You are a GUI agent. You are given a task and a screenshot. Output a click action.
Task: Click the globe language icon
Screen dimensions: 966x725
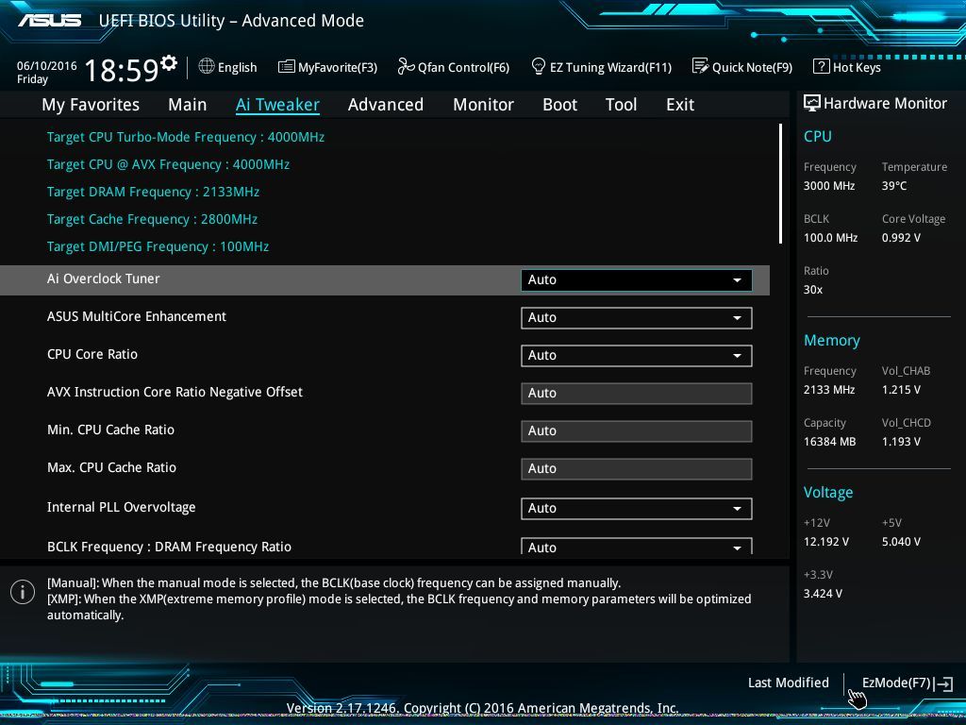click(207, 66)
